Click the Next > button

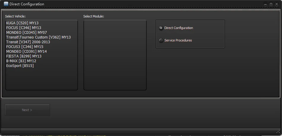[x=27, y=110]
